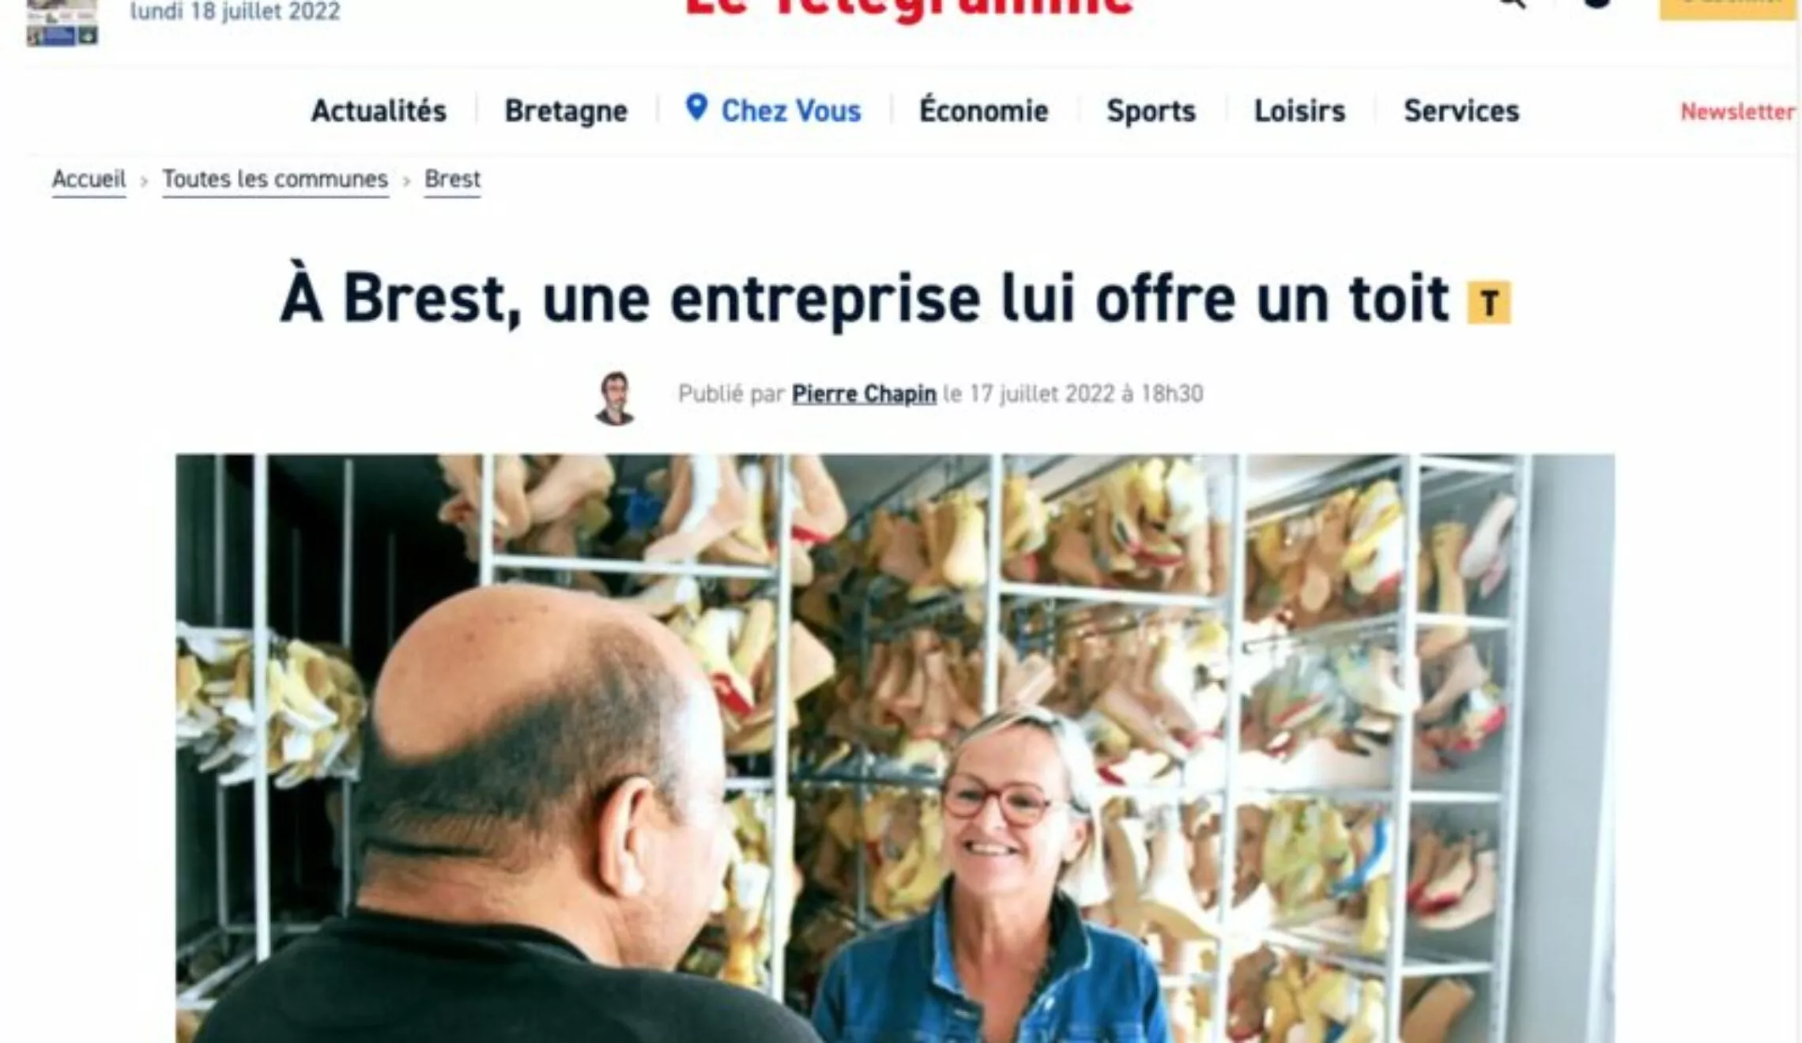The image size is (1802, 1043).
Task: Open the user account icon
Action: (1597, 3)
